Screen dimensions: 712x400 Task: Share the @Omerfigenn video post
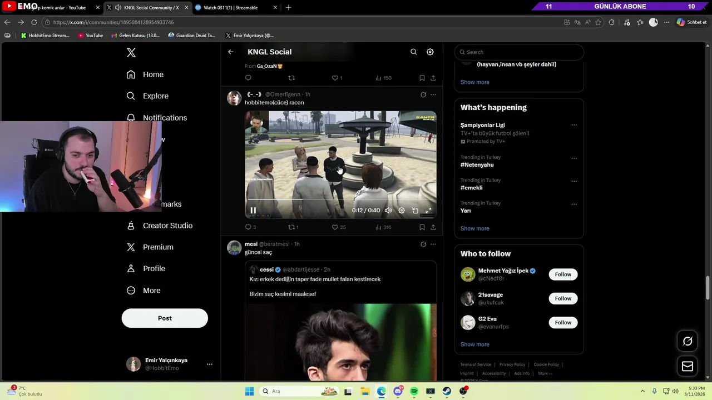click(433, 227)
